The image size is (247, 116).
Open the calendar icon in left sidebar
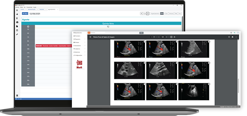17,30
